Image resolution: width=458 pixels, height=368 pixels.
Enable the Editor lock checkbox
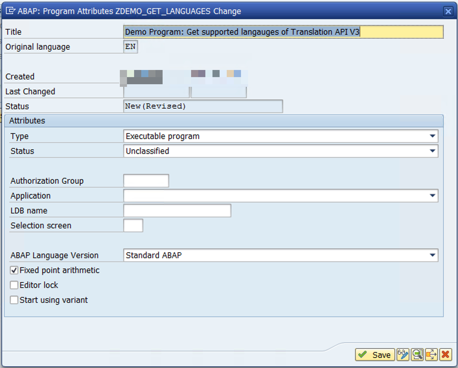14,285
